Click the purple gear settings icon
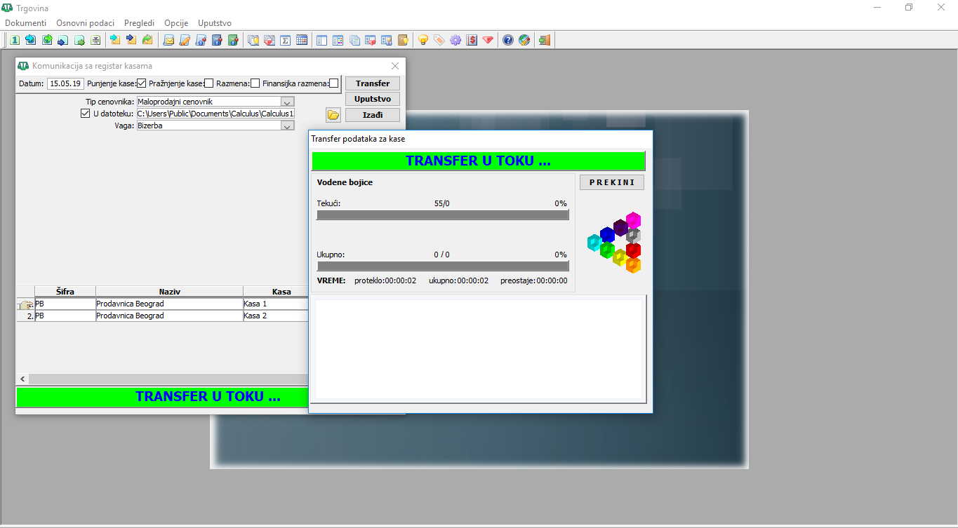 tap(455, 40)
